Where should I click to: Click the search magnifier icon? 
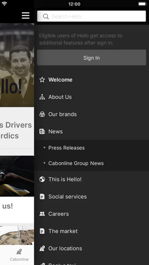point(46,16)
